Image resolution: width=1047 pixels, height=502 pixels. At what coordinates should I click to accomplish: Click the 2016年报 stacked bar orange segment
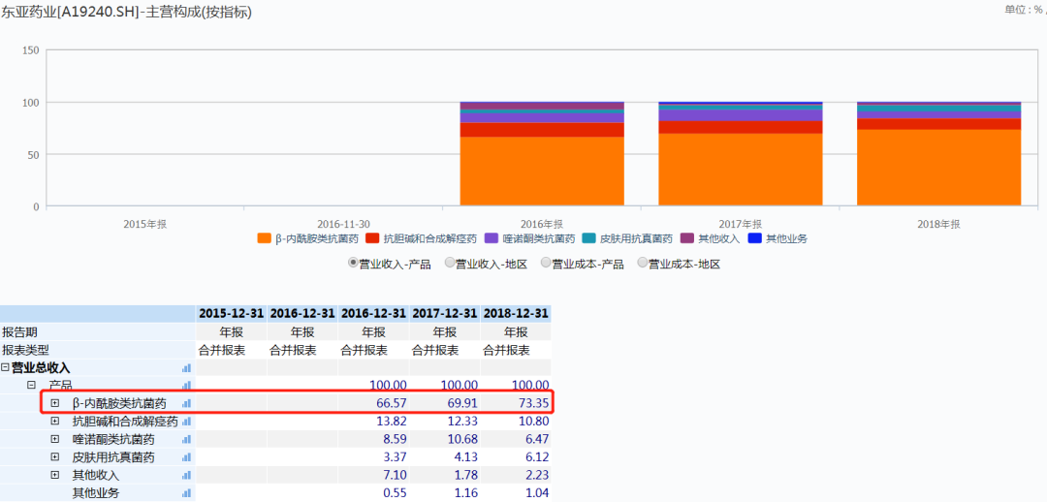542,172
